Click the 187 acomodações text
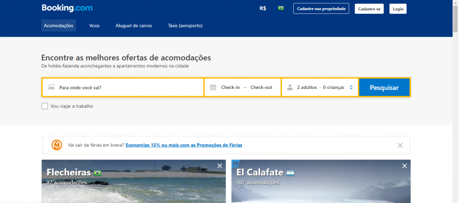Screen dimensions: 459x203 [258, 182]
